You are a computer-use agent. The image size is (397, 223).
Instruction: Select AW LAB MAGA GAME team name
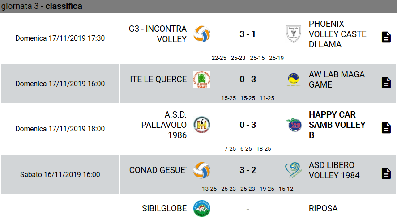(337, 80)
